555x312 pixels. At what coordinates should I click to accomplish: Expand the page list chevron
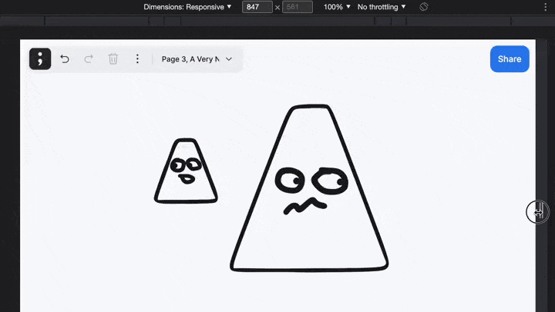coord(229,59)
